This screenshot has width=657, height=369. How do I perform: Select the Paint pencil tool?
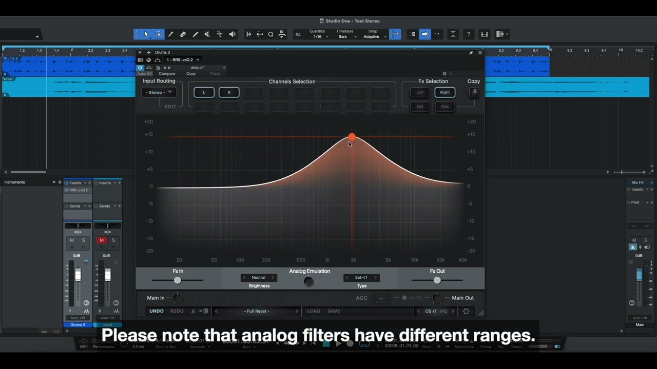coord(195,34)
